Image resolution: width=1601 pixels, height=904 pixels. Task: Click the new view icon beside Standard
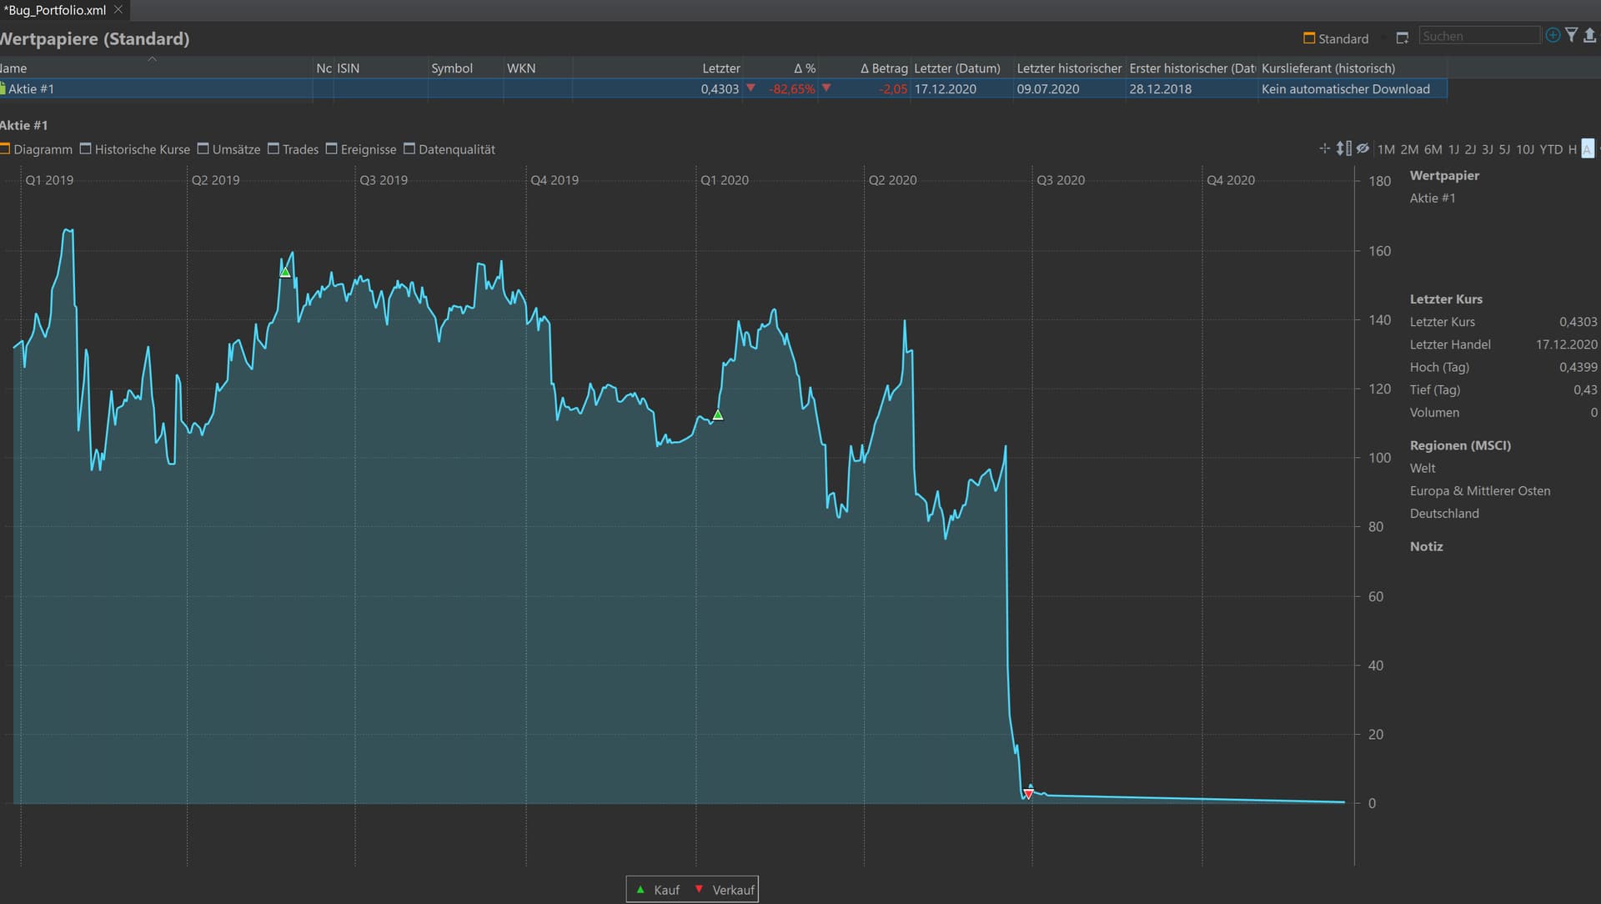[1403, 38]
